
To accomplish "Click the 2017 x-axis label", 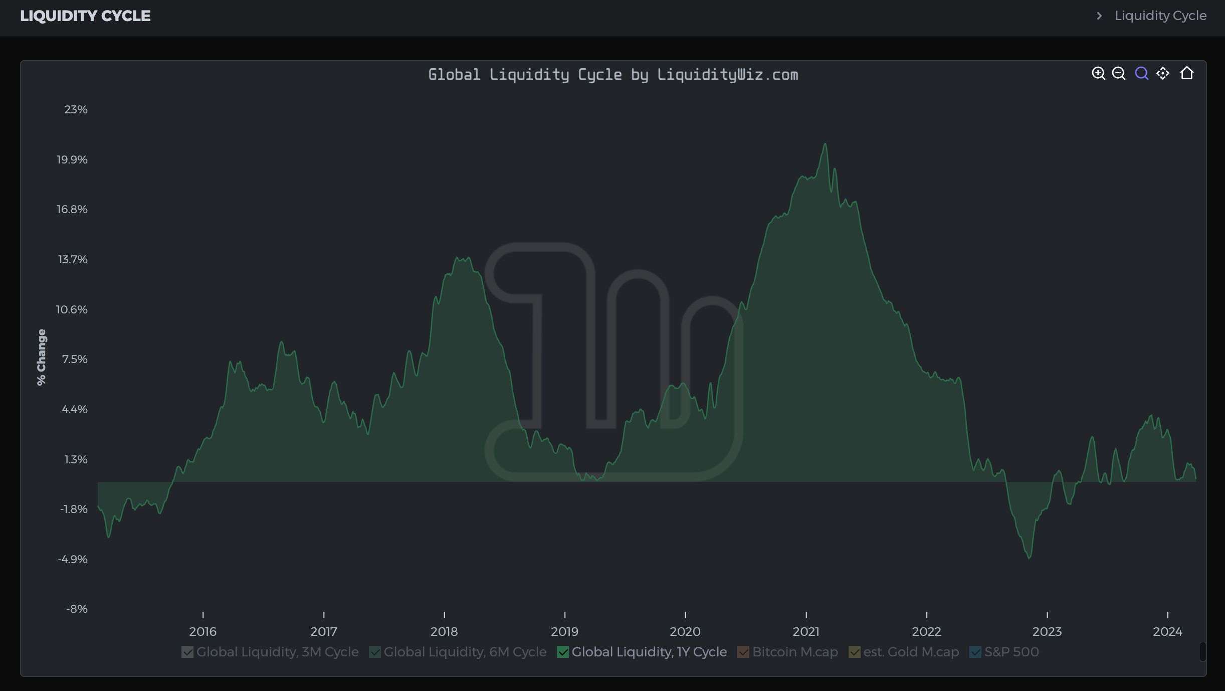I will pyautogui.click(x=324, y=631).
